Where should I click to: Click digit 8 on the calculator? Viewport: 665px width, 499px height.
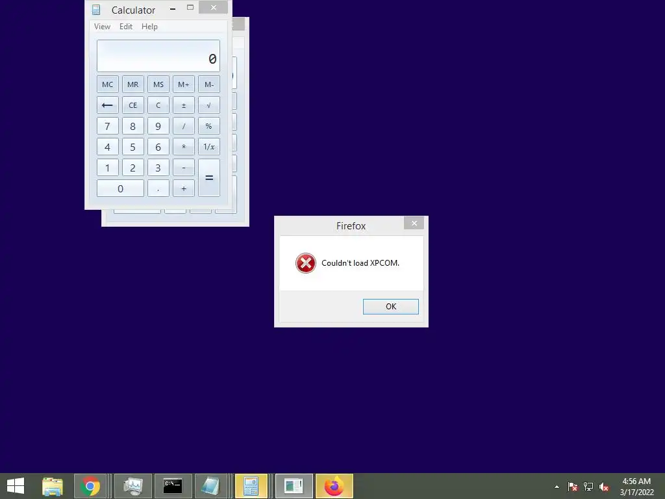[132, 125]
